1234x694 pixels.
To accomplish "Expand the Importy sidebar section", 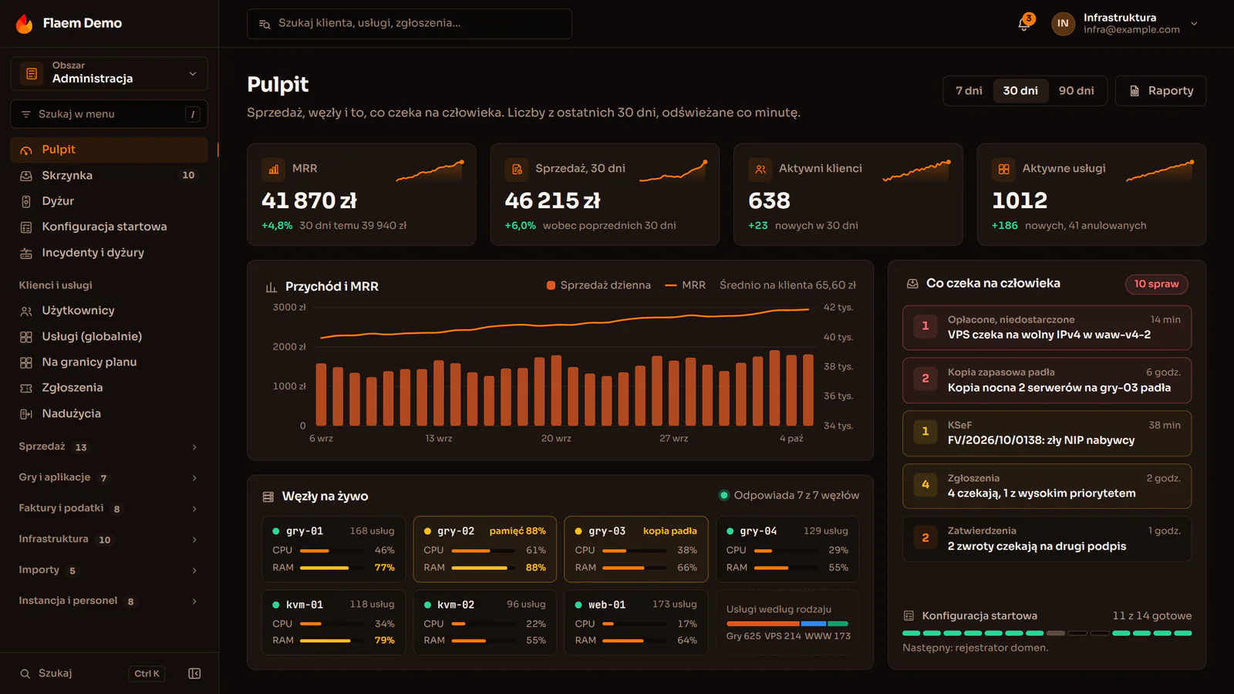I will [x=109, y=571].
